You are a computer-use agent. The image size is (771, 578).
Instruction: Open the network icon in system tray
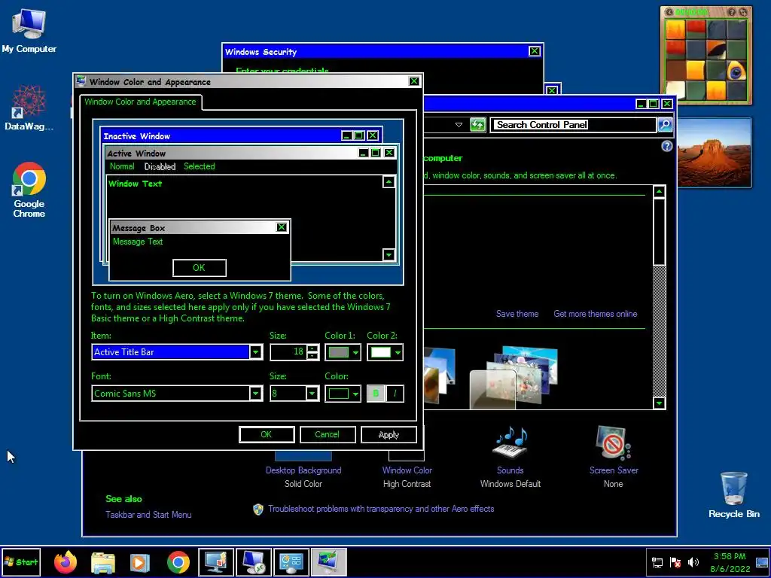click(657, 562)
